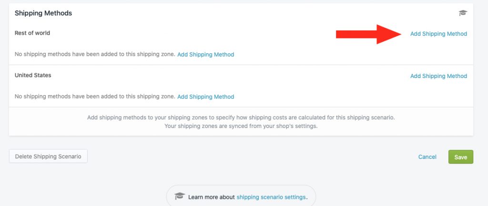The image size is (488, 206).
Task: Click the Shipping Methods section heading
Action: coord(43,13)
